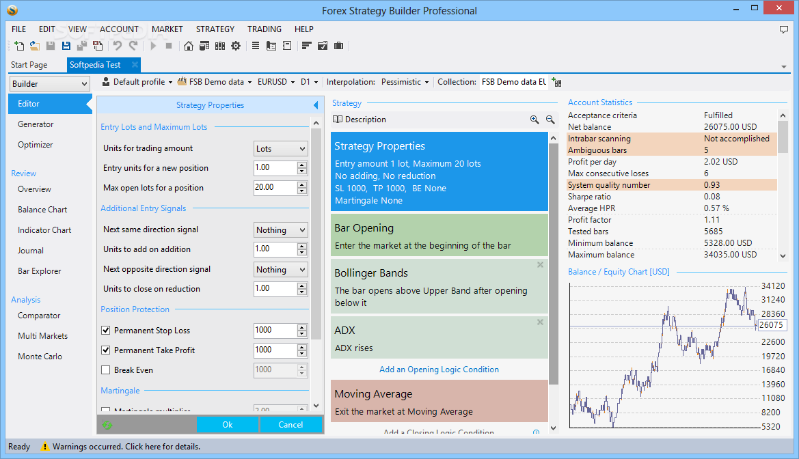This screenshot has width=799, height=459.
Task: Toggle the Permanent Take Profit checkbox
Action: tap(105, 350)
